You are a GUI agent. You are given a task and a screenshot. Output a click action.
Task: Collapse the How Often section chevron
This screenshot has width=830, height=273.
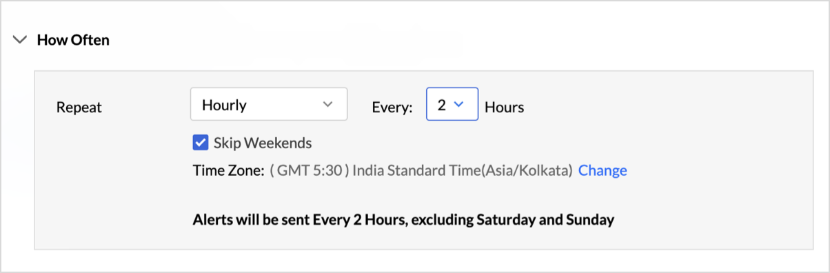[x=19, y=40]
